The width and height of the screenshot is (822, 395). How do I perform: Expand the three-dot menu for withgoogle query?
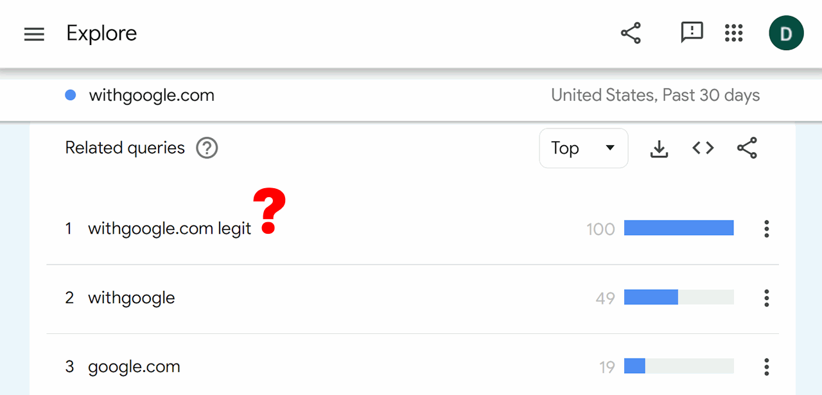(x=766, y=297)
